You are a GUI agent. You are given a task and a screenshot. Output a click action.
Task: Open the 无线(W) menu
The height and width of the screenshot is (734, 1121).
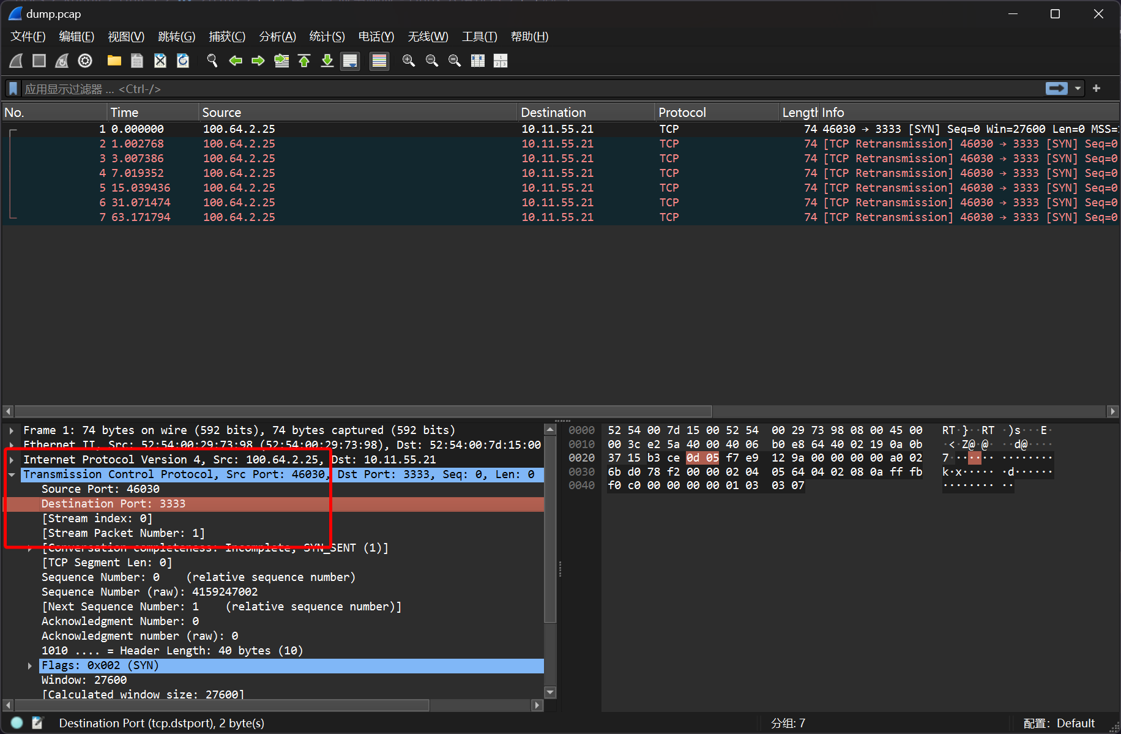click(428, 37)
